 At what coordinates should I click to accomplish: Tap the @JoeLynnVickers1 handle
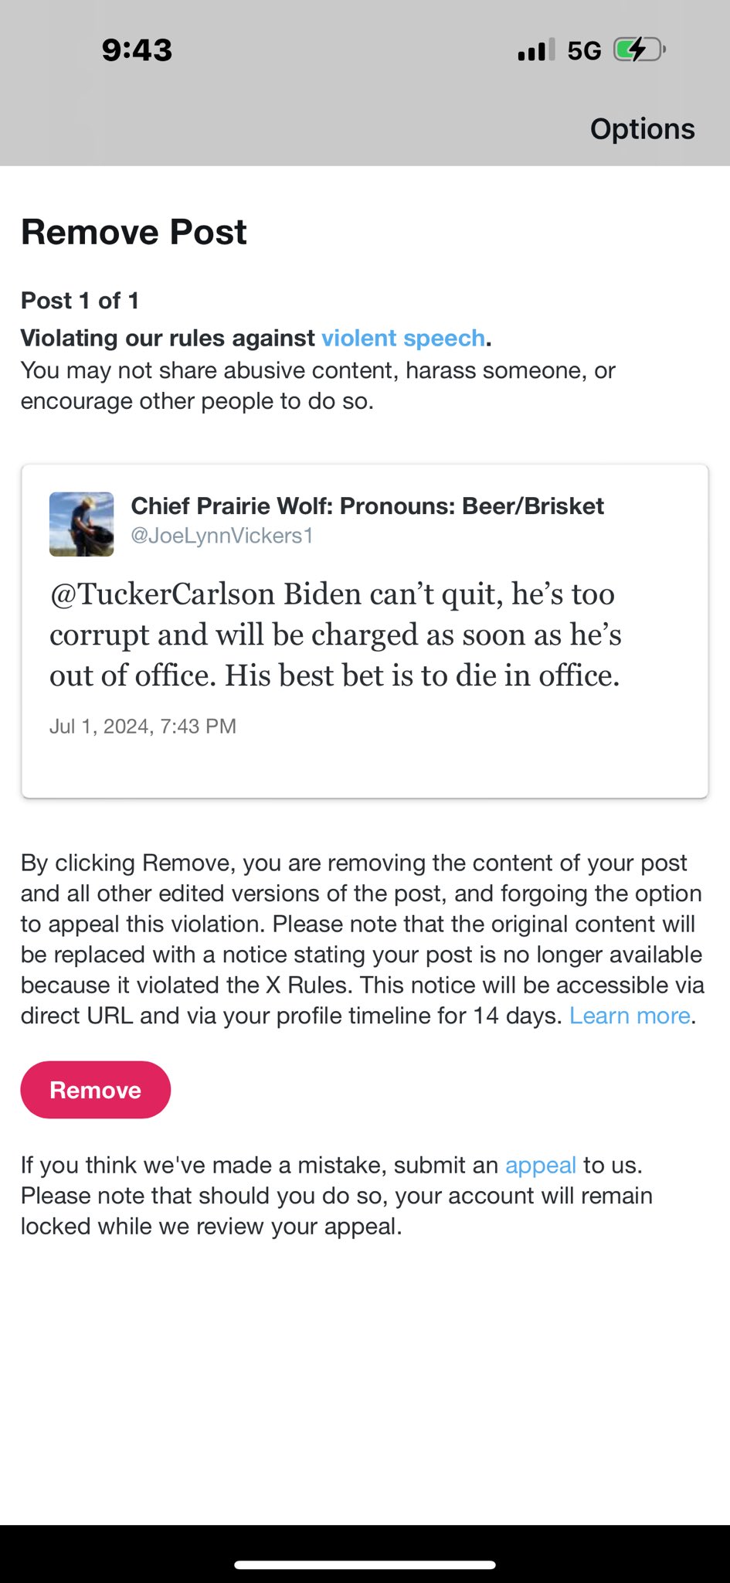point(222,536)
